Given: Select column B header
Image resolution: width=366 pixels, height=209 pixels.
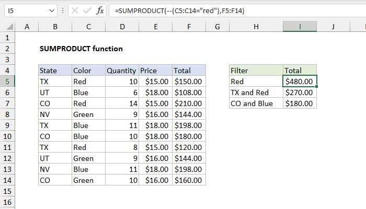Looking at the screenshot, I should point(55,27).
